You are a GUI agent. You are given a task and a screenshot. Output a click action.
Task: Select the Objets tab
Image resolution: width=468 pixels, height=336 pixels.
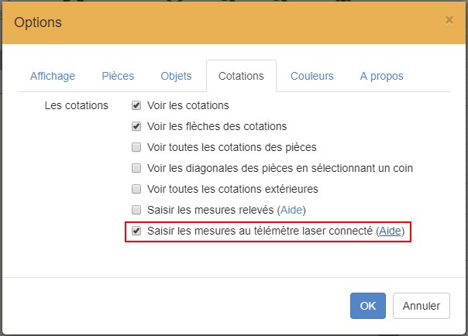point(177,76)
